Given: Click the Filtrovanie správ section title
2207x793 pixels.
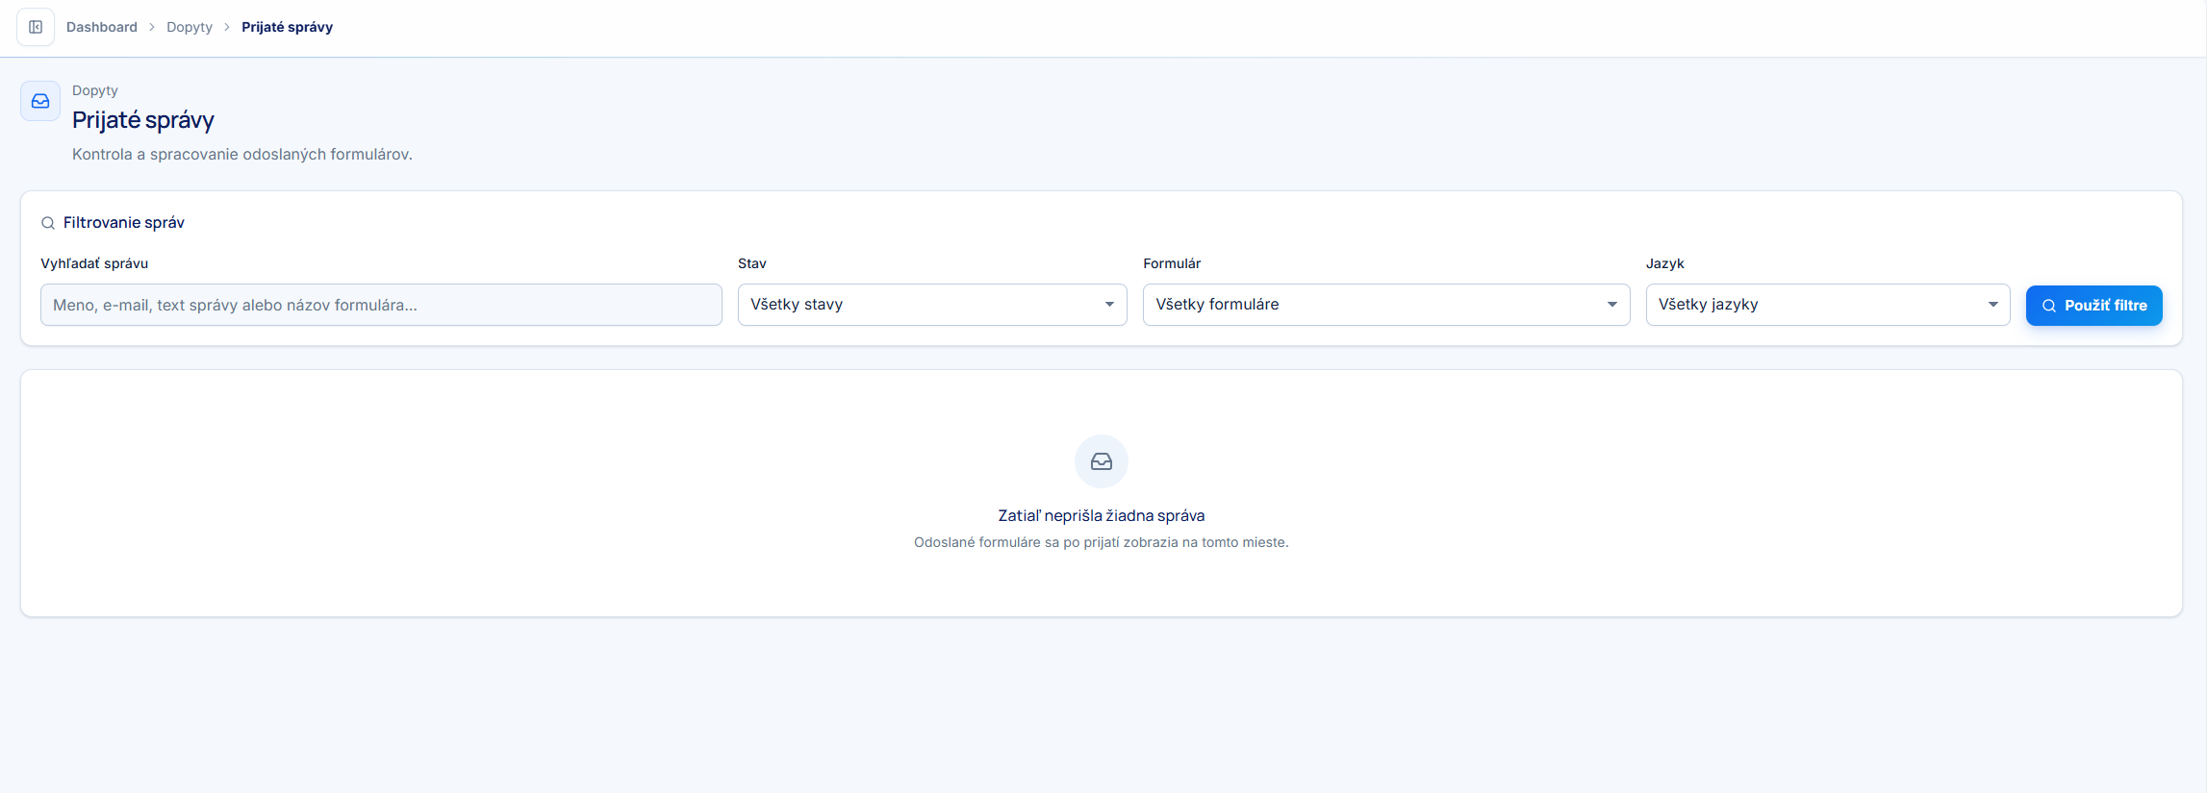Looking at the screenshot, I should pos(124,223).
